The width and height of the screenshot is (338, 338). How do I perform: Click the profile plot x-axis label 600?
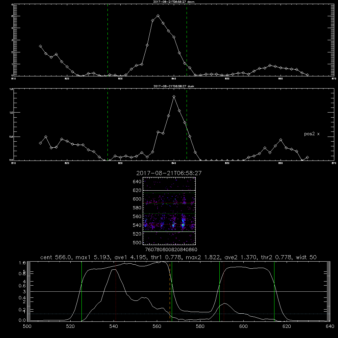point(244,327)
